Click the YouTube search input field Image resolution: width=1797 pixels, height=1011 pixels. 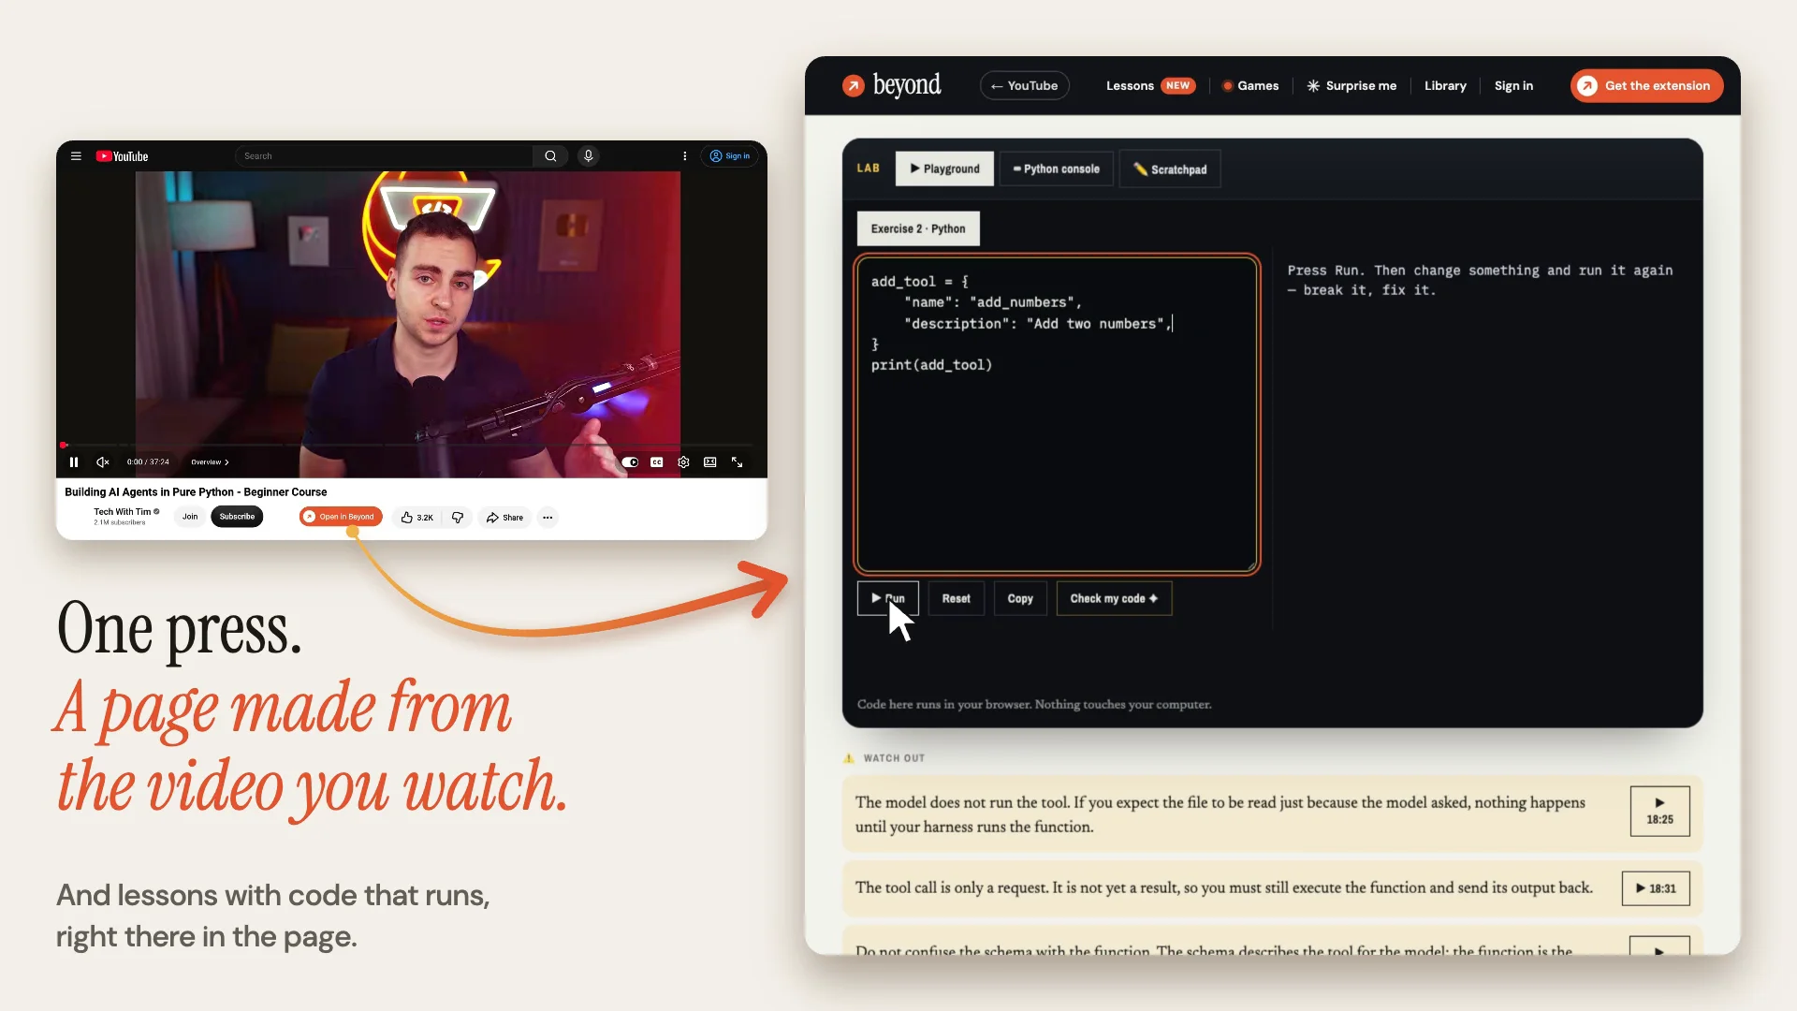[384, 156]
